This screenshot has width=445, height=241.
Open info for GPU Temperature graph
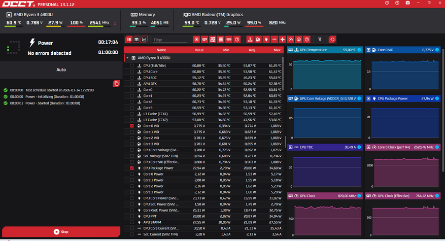pos(359,50)
